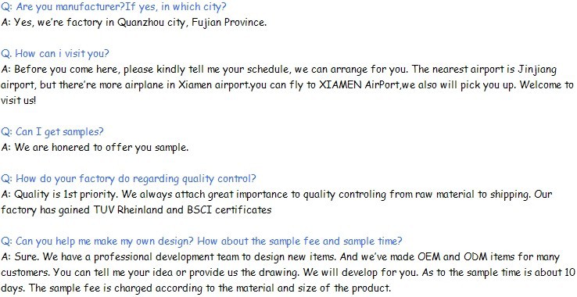
Task: Click the quality control question heading
Action: (128, 179)
